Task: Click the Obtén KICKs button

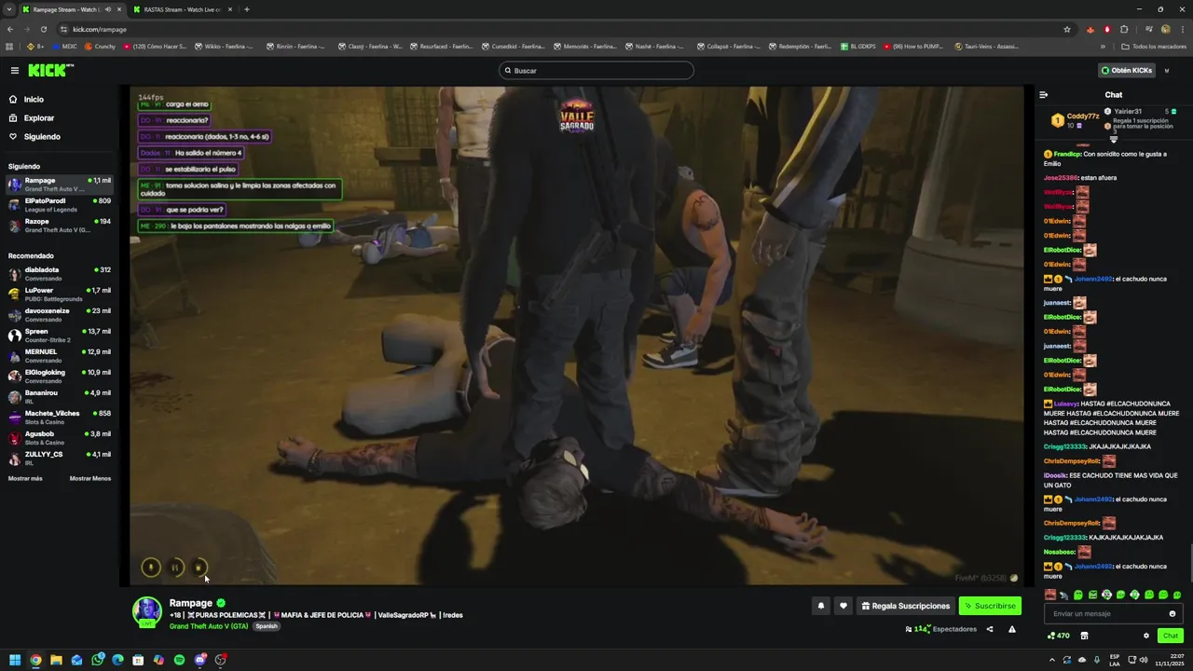Action: 1126,70
